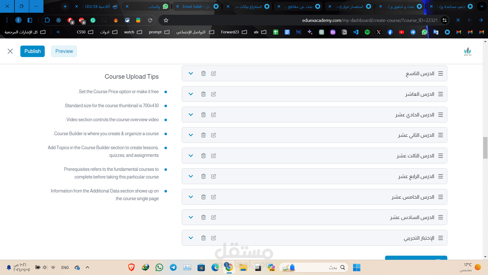Grab drag handle of الدرس الرابع عشر
Viewport: 488px width, 275px height.
pyautogui.click(x=440, y=176)
